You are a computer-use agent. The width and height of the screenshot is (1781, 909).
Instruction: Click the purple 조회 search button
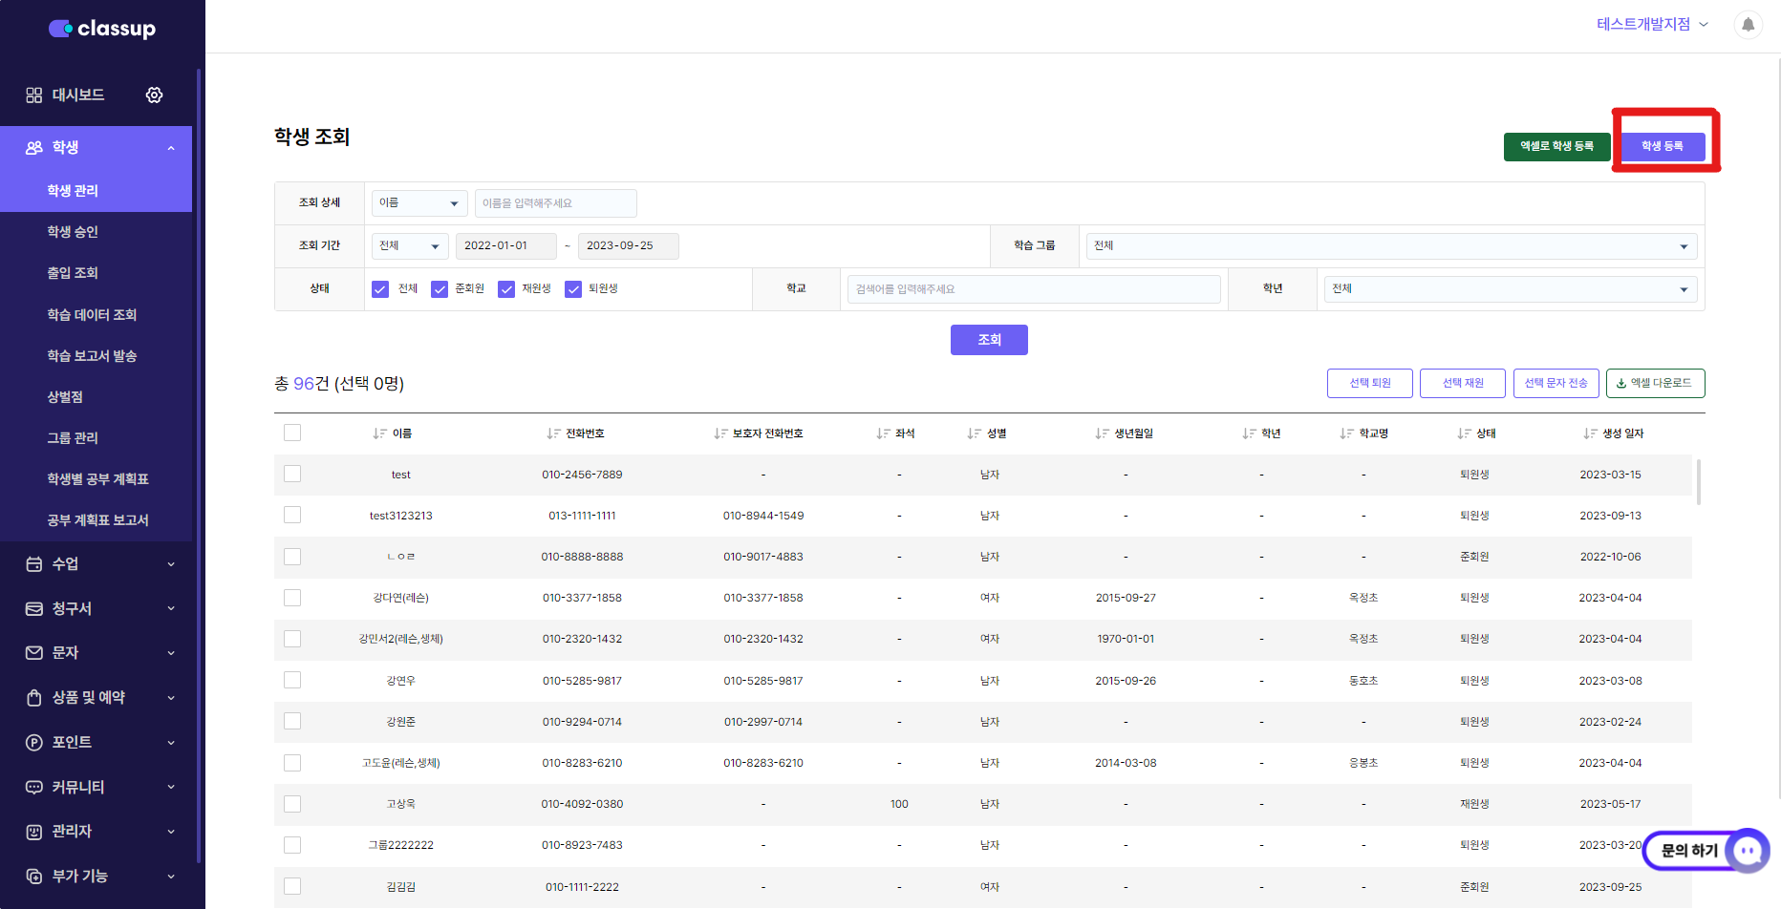click(x=989, y=340)
